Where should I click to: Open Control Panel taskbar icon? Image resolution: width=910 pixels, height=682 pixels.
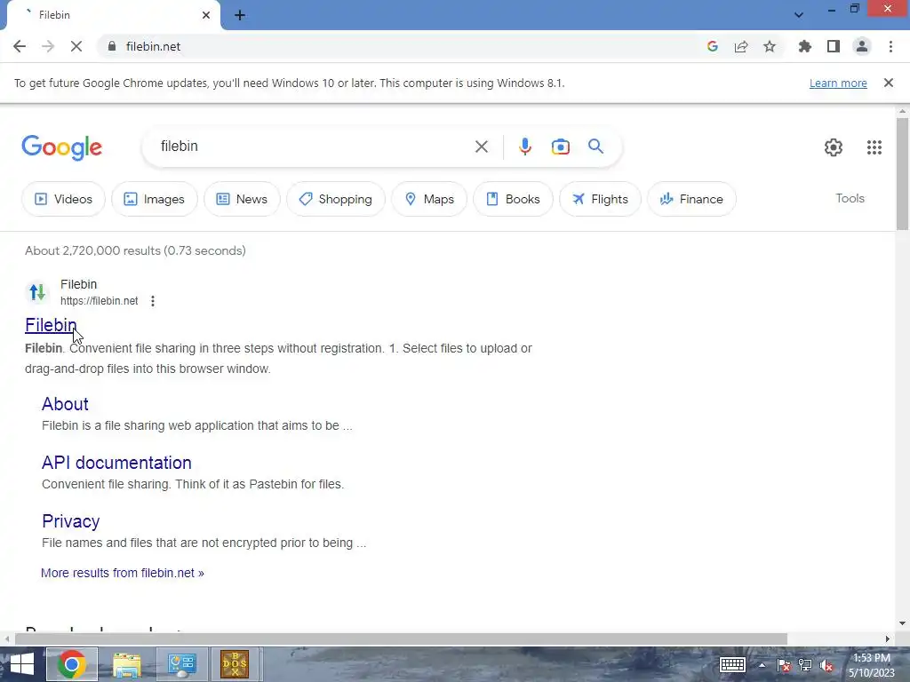pos(181,664)
